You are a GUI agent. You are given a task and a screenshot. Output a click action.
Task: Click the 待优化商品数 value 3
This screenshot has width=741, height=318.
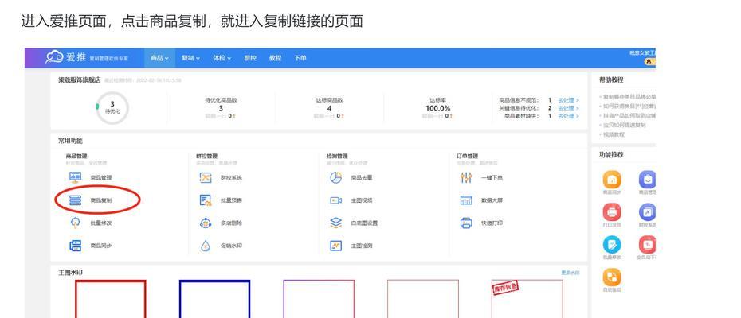click(x=221, y=108)
